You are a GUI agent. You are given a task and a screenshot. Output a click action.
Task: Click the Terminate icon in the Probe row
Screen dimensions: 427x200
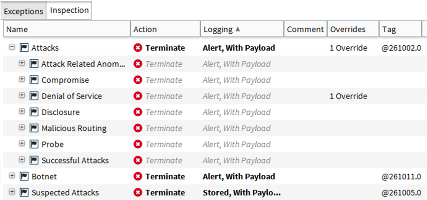138,144
